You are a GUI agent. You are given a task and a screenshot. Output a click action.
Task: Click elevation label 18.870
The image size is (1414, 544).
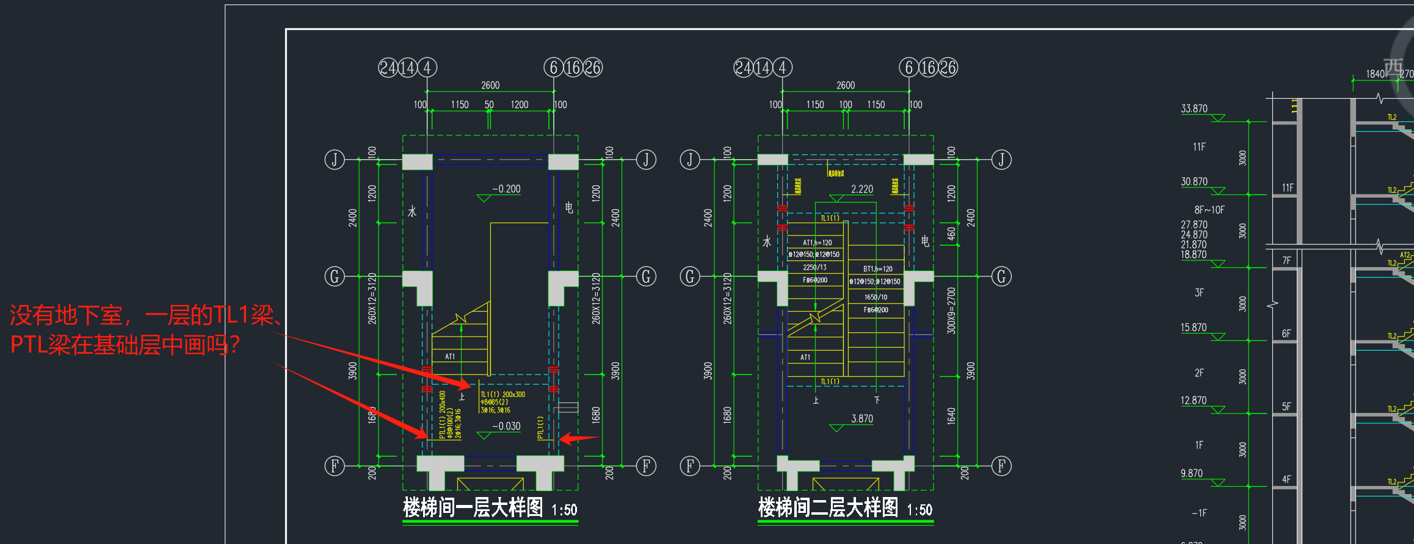1194,254
